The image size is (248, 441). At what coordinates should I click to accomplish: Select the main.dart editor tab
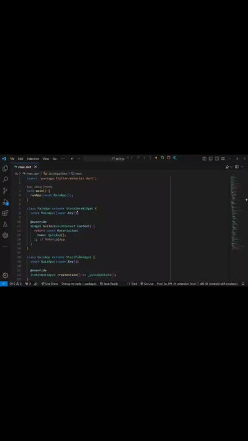(x=25, y=167)
